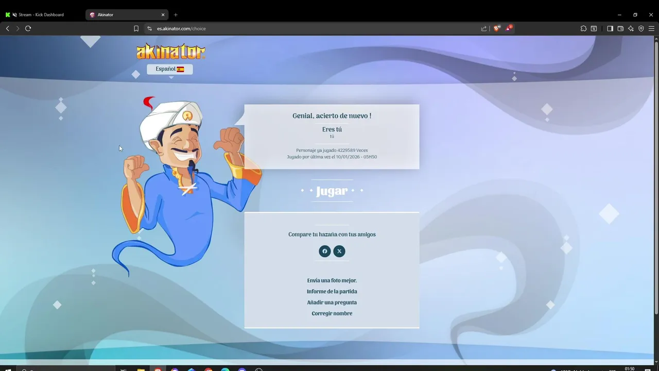Click the taskbar clock showing 01:50
This screenshot has height=371, width=659.
[630, 369]
